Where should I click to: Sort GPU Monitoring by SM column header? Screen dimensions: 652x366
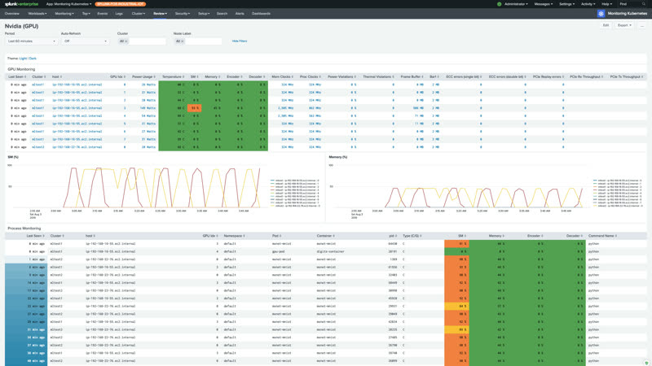click(x=195, y=76)
